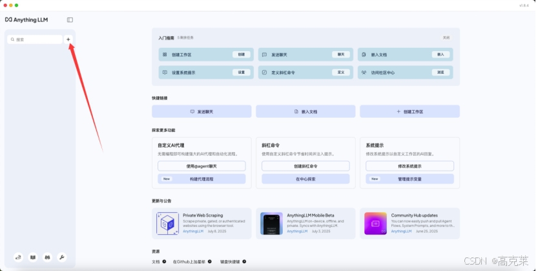Open the documentation book icon

(33, 257)
